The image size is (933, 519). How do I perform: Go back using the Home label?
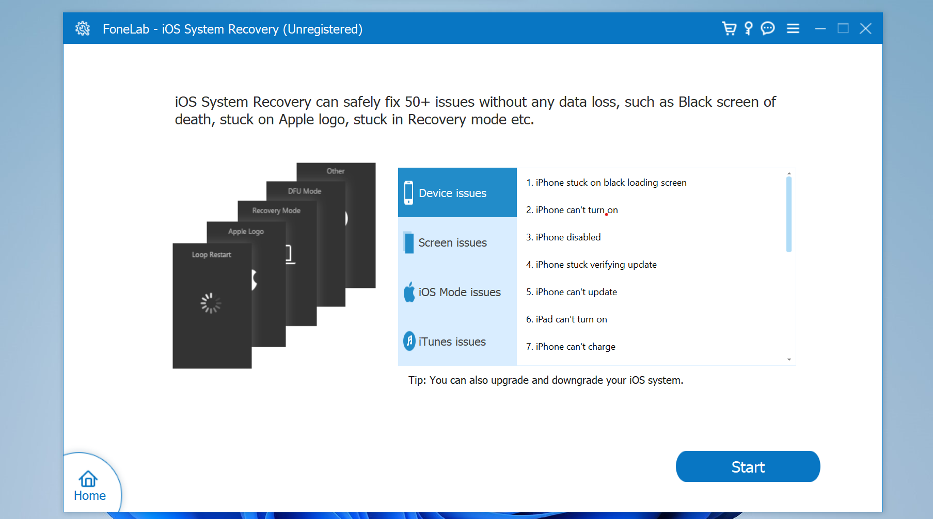[x=90, y=496]
